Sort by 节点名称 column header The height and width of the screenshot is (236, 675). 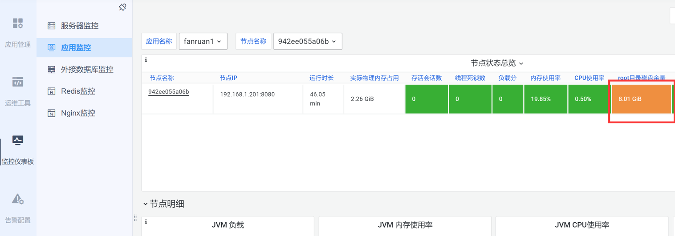162,78
